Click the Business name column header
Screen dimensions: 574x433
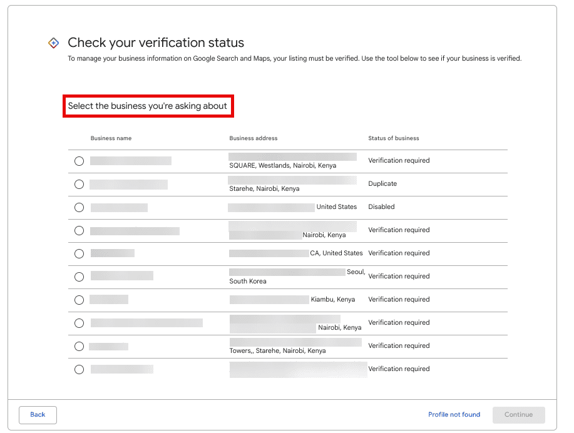(111, 138)
